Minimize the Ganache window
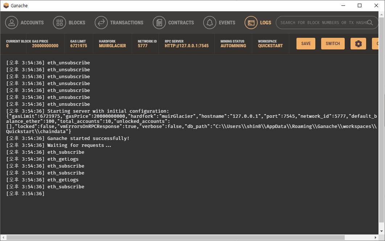The height and width of the screenshot is (241, 385). 343,5
